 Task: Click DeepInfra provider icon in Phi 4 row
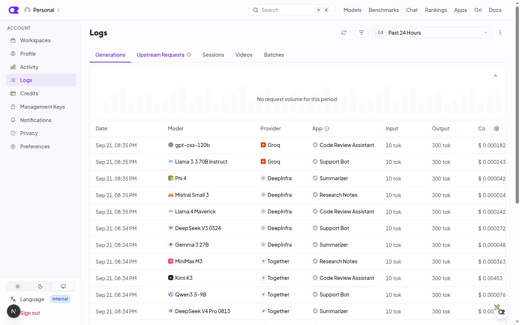pyautogui.click(x=263, y=178)
